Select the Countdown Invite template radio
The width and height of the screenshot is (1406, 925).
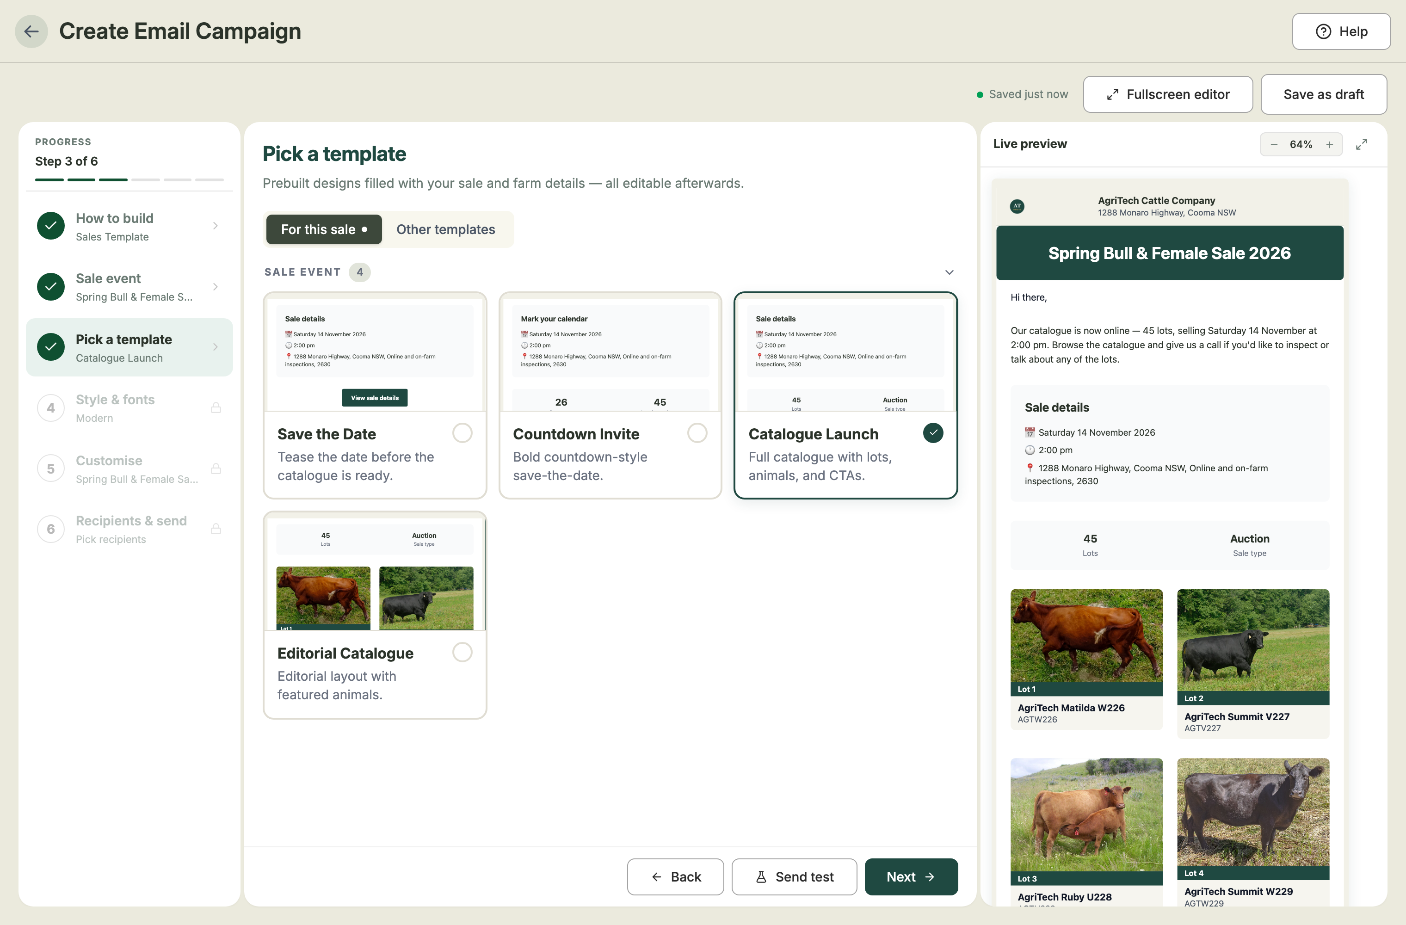697,433
